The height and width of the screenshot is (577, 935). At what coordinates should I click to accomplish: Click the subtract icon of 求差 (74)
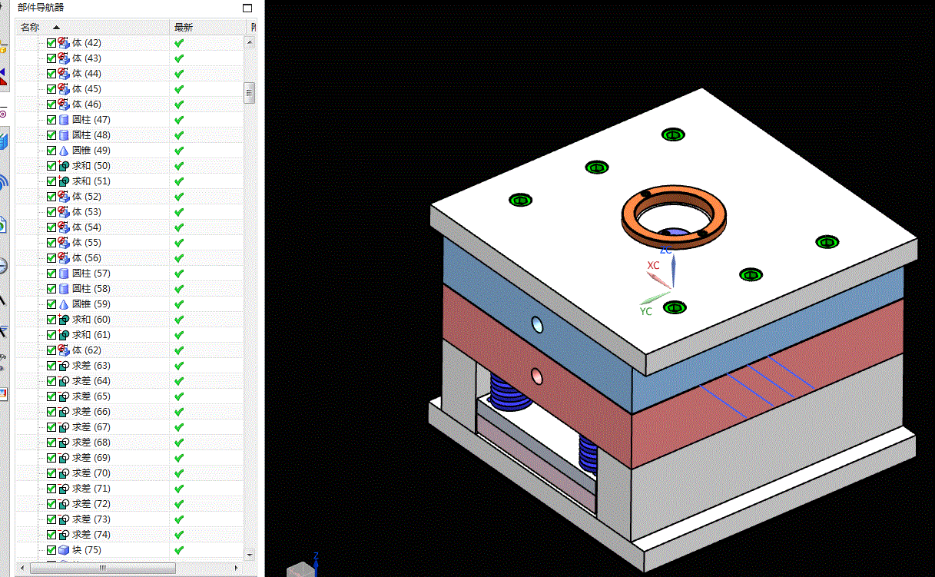(x=64, y=535)
